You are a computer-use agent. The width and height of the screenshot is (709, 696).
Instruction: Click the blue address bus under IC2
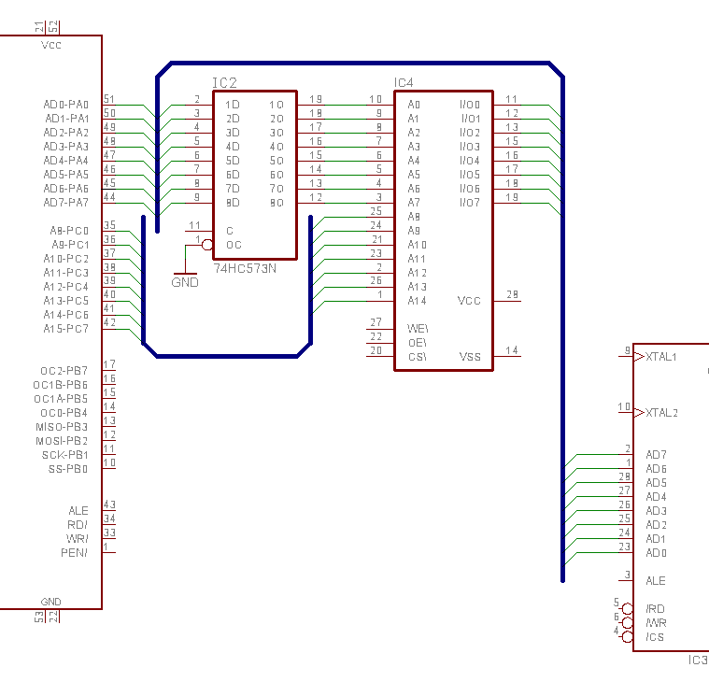pos(227,356)
